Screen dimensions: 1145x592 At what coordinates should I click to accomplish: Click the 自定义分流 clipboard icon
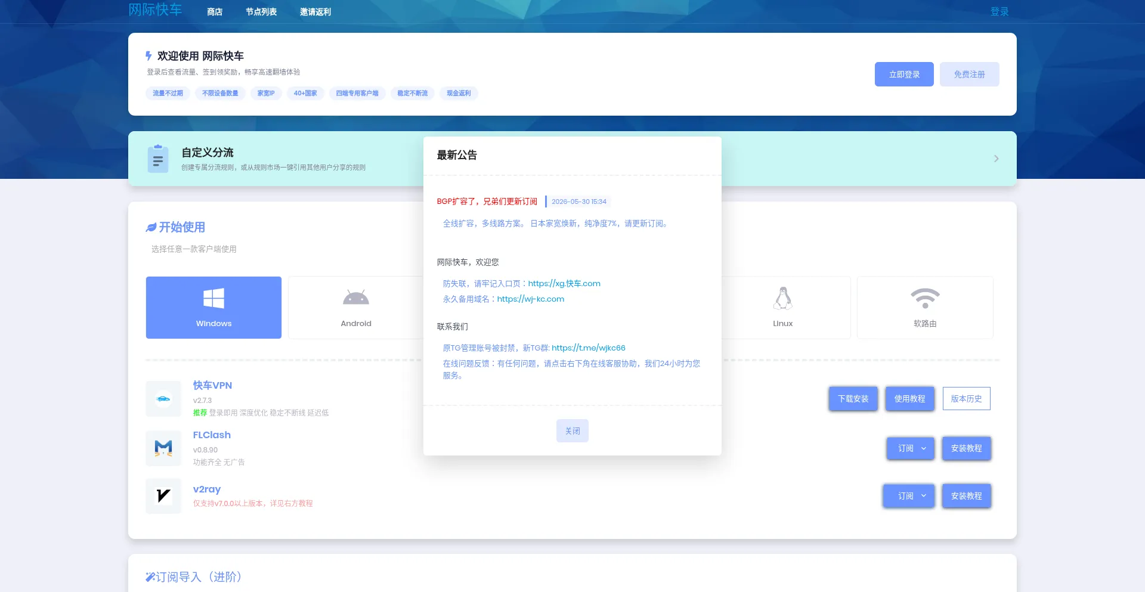tap(158, 159)
